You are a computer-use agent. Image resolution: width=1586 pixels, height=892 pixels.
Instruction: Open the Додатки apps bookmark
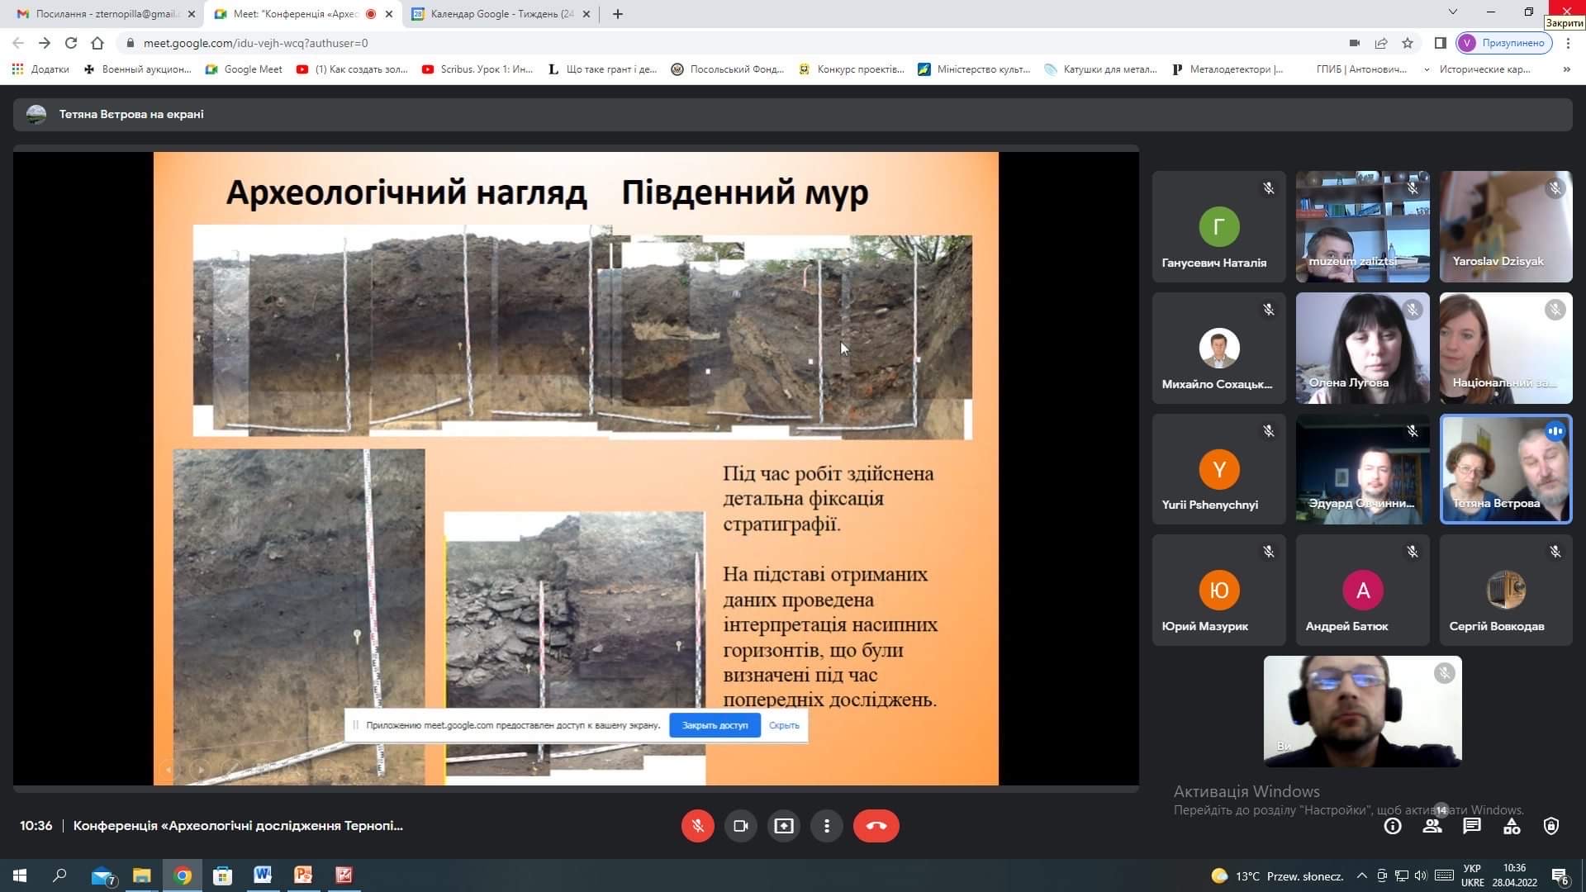(41, 69)
